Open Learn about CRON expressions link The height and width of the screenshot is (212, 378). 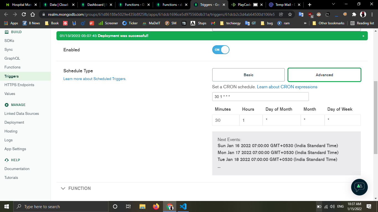coord(287,87)
